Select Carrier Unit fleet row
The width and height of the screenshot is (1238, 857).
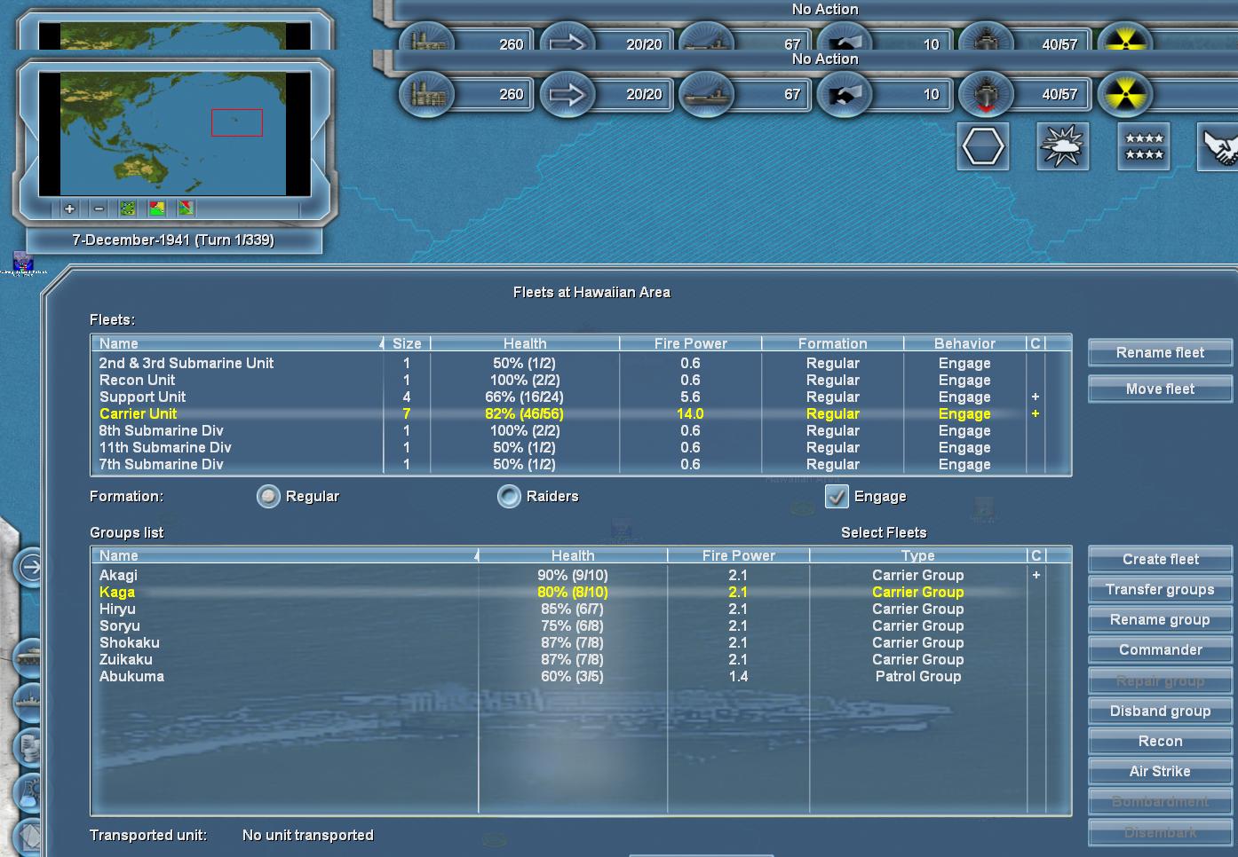point(581,413)
